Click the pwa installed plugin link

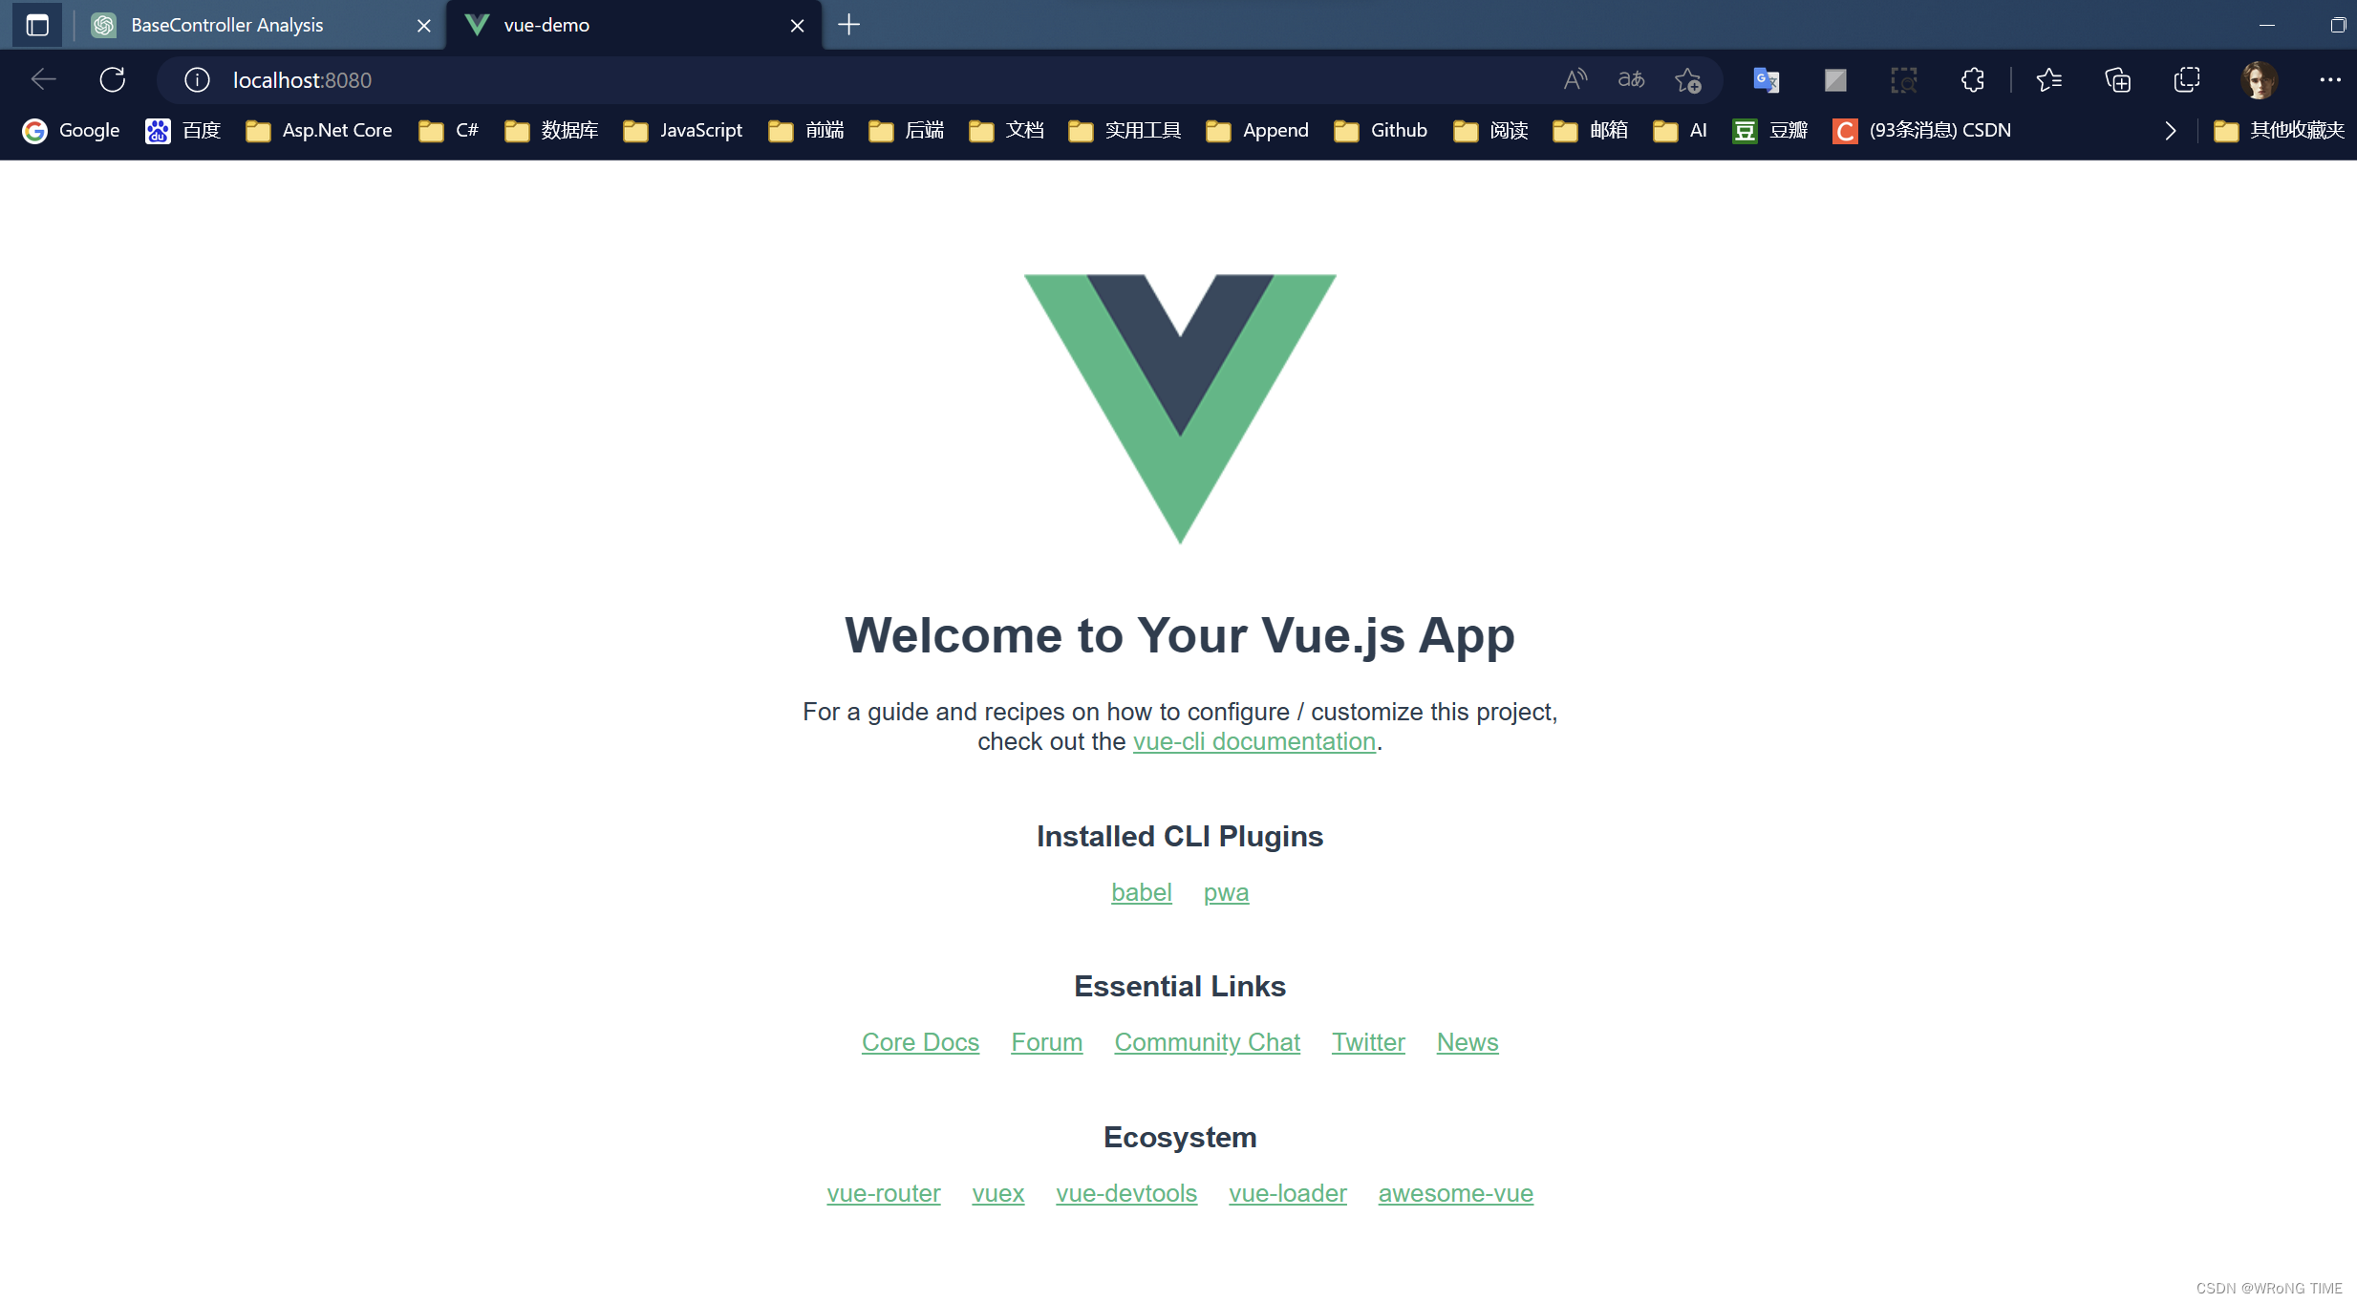1226,892
